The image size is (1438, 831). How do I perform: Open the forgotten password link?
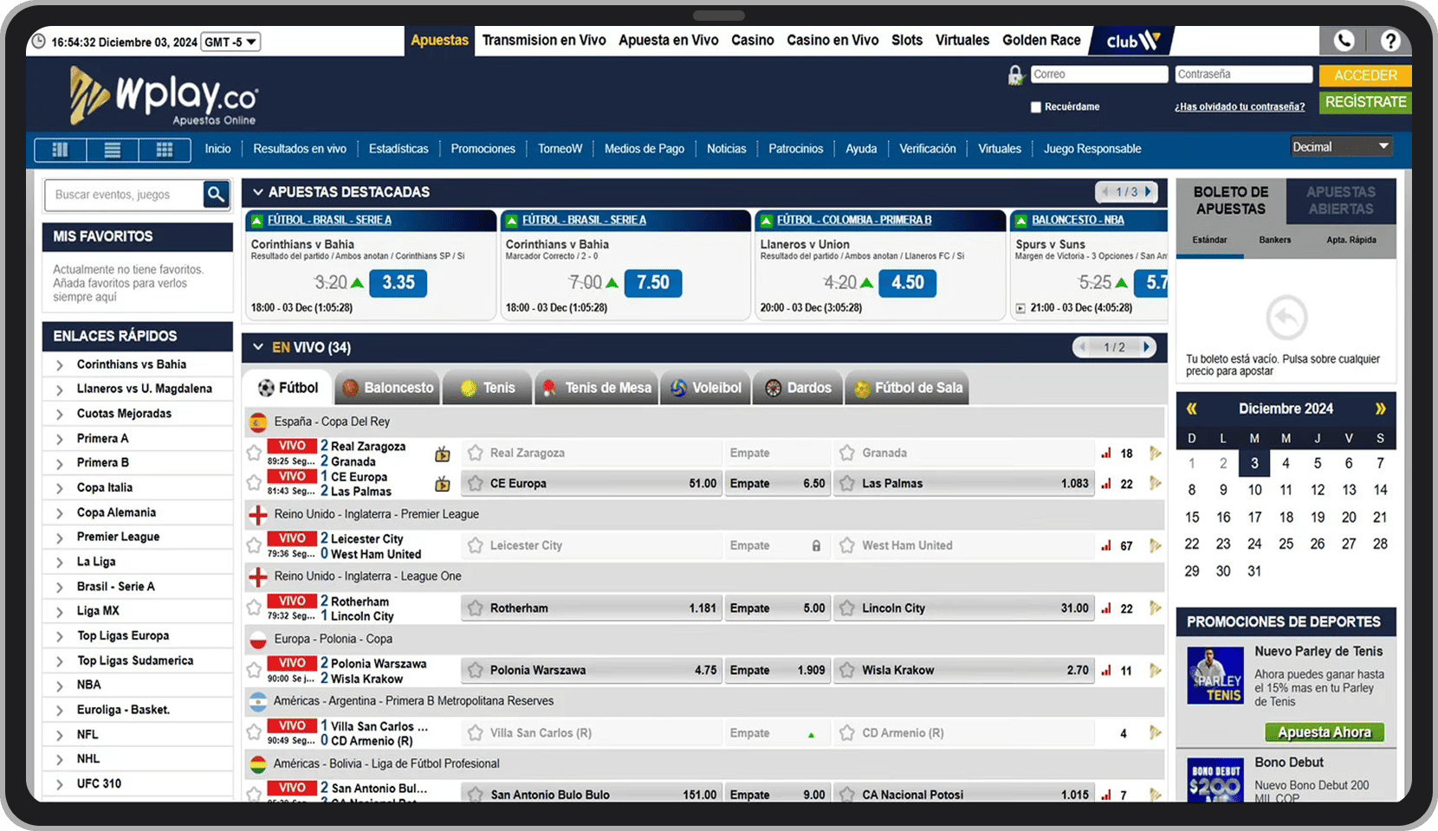click(x=1240, y=107)
